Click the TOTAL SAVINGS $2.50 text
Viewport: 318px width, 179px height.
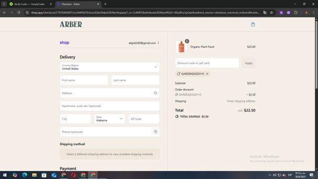[194, 116]
